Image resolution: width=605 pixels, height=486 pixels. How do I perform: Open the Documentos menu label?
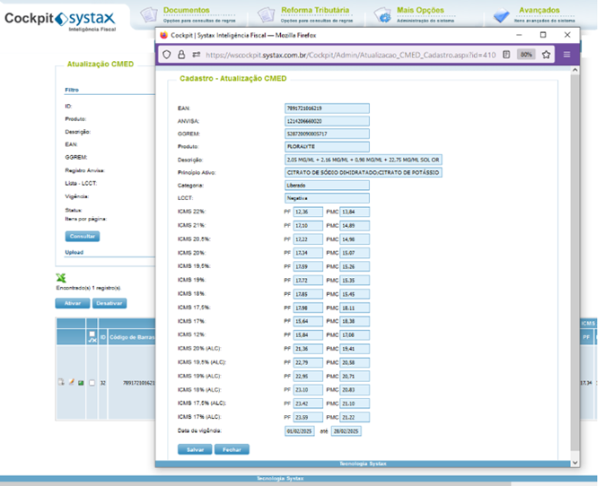click(187, 10)
